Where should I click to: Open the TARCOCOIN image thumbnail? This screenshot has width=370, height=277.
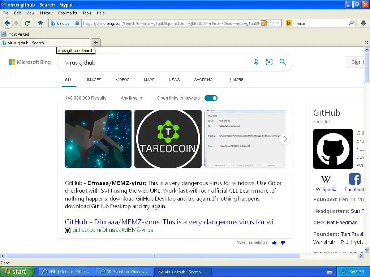pos(168,139)
